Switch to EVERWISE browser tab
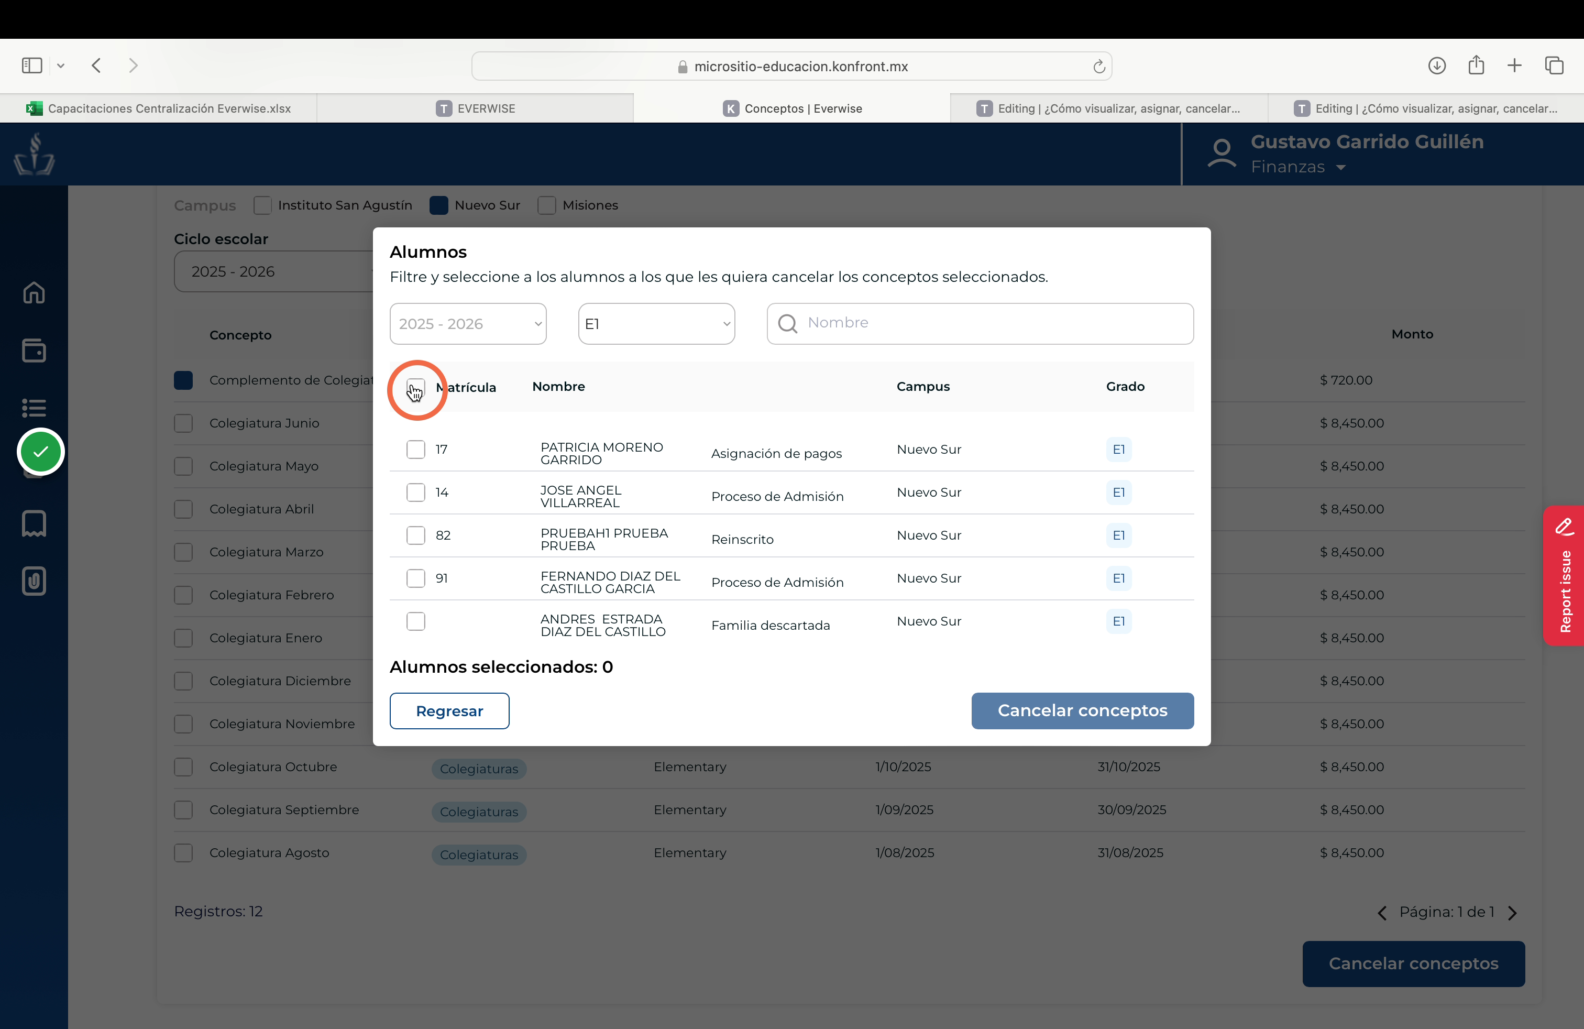This screenshot has width=1584, height=1029. 475,108
